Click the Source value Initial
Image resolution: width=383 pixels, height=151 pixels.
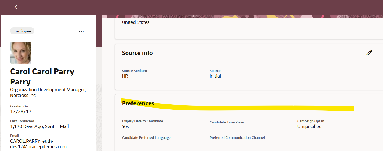[x=215, y=76]
